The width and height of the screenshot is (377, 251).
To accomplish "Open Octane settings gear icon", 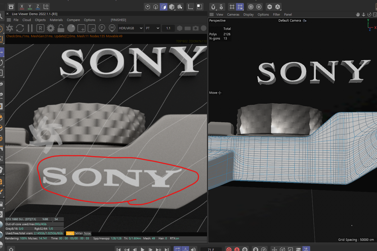I will [51, 28].
